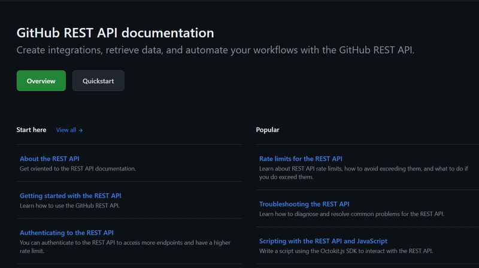479x268 pixels.
Task: Click the authenticate for higher rate limit description
Action: tap(125, 246)
